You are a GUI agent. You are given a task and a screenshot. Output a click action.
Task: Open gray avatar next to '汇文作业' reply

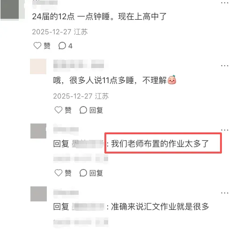(38, 194)
